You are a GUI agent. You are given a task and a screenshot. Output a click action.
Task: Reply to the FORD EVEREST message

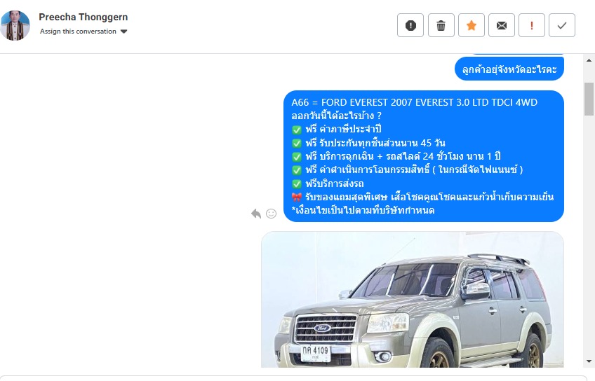point(256,214)
